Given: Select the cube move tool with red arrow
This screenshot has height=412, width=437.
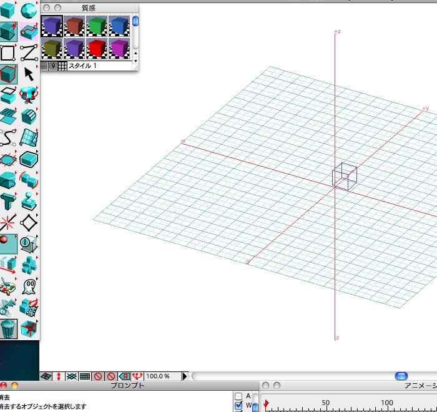Looking at the screenshot, I should (x=8, y=265).
